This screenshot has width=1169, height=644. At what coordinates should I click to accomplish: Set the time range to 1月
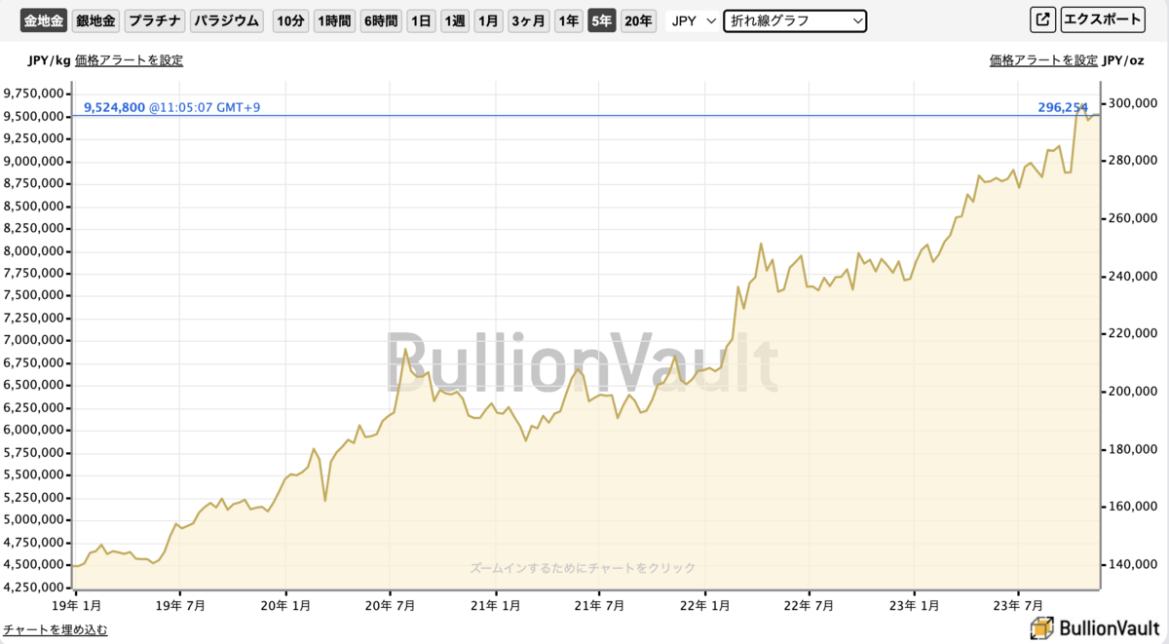coord(488,20)
